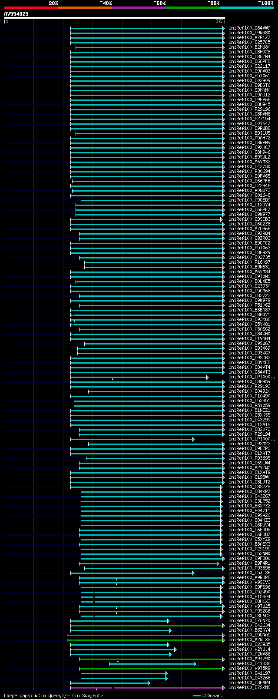Select the UniRef100_Q8VXF8 label
278x699 pixels.
point(249,363)
